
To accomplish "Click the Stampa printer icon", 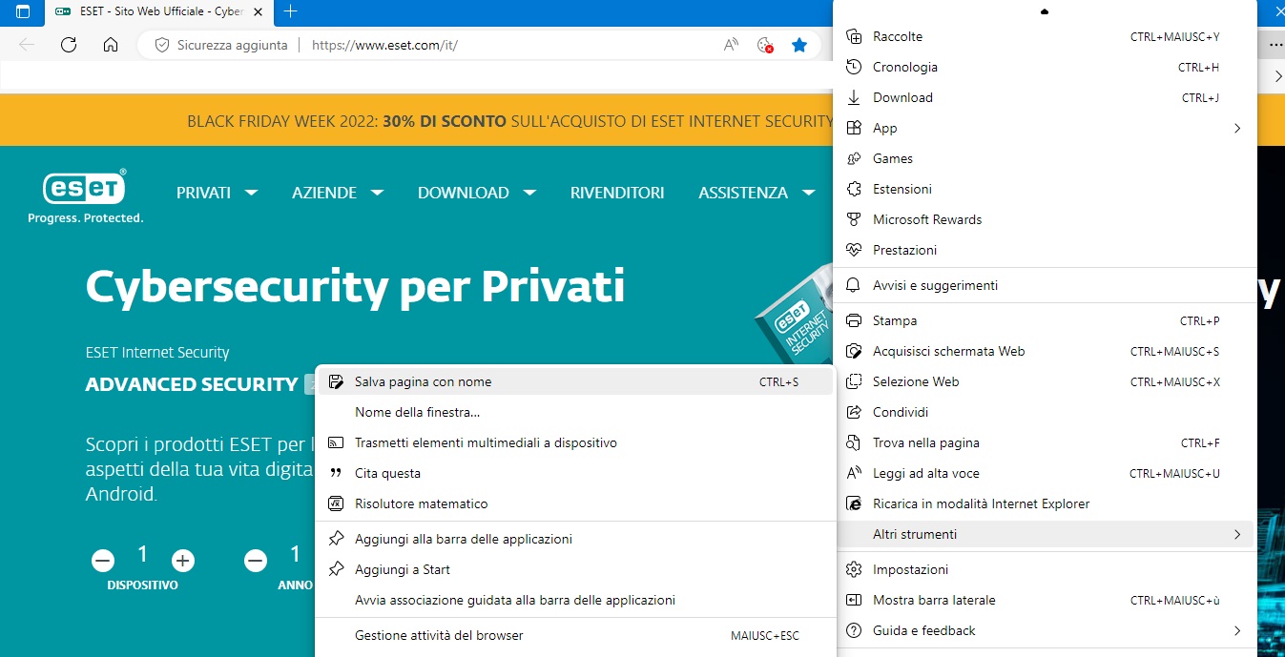I will coord(855,320).
